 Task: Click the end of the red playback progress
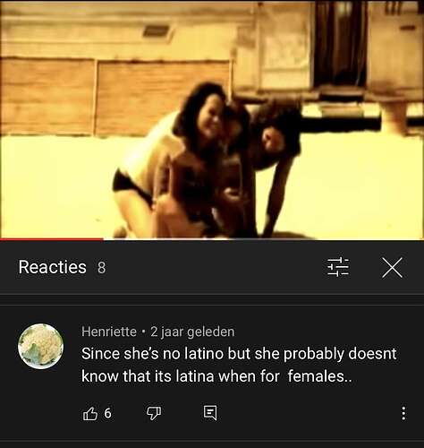(x=103, y=239)
